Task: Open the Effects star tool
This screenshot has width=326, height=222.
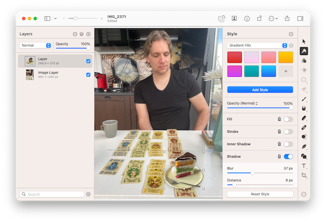Action: (304, 70)
